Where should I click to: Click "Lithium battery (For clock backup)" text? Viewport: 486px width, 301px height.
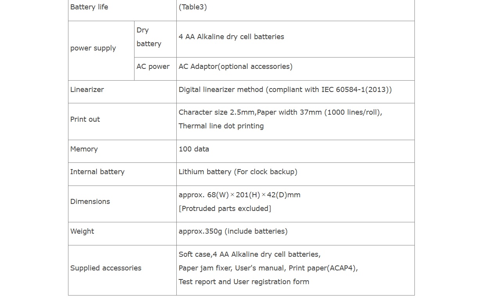pyautogui.click(x=238, y=172)
